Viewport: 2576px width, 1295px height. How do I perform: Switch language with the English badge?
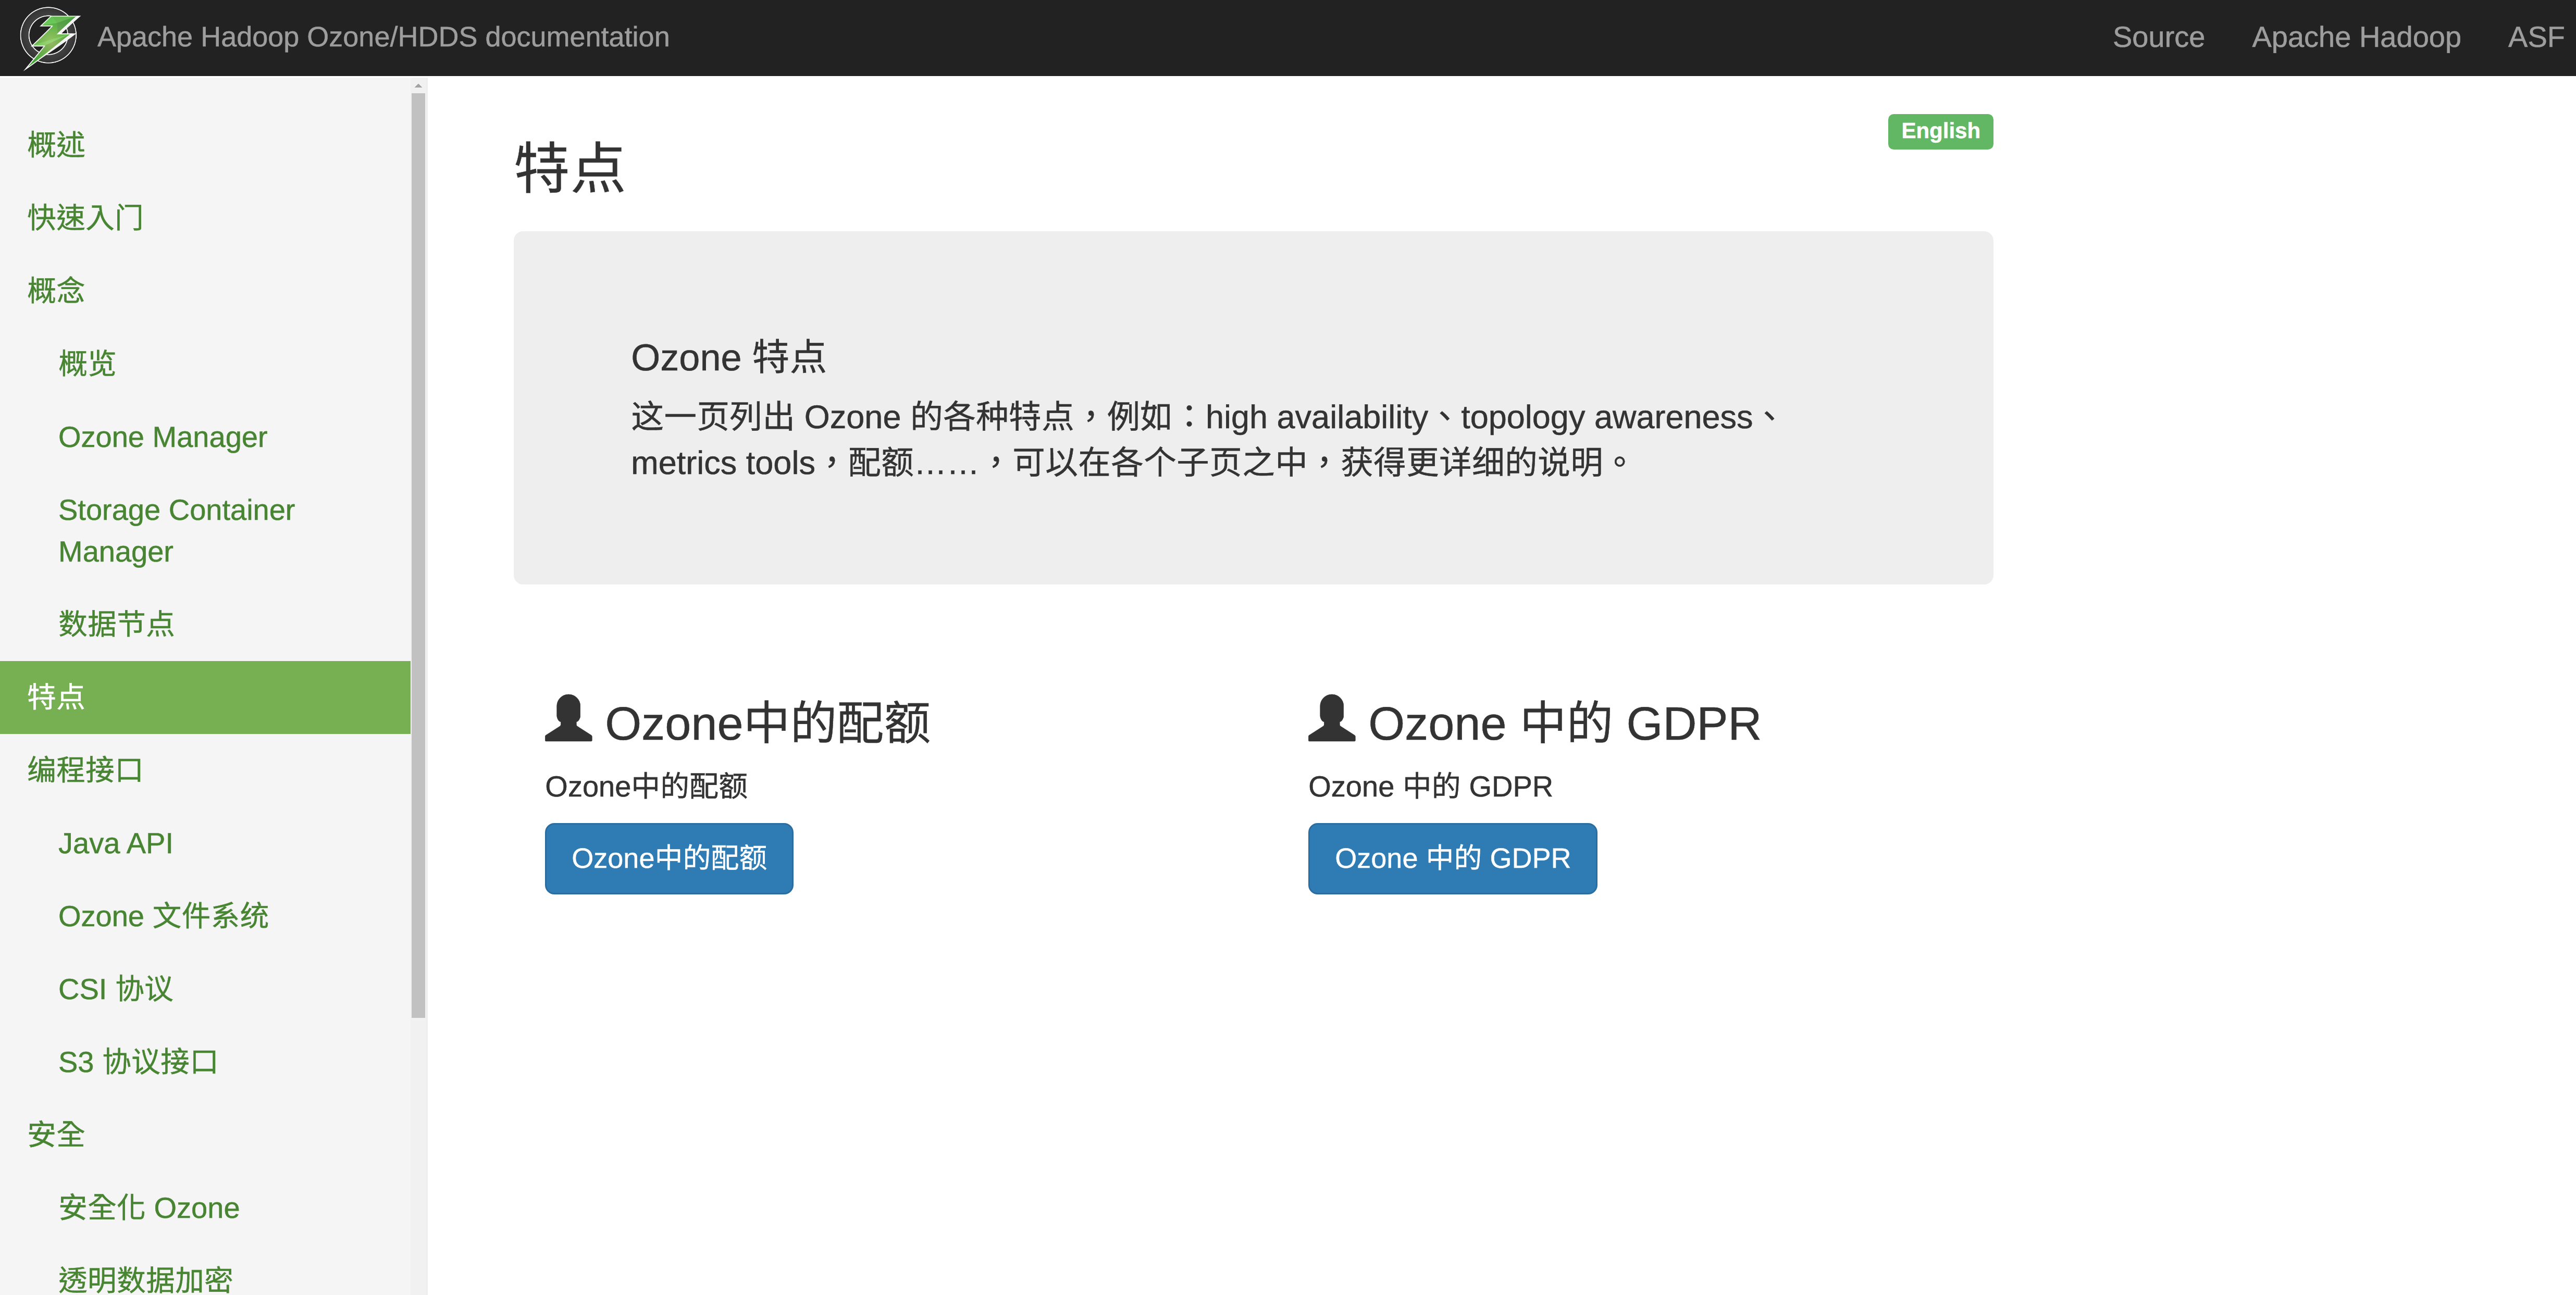coord(1939,131)
